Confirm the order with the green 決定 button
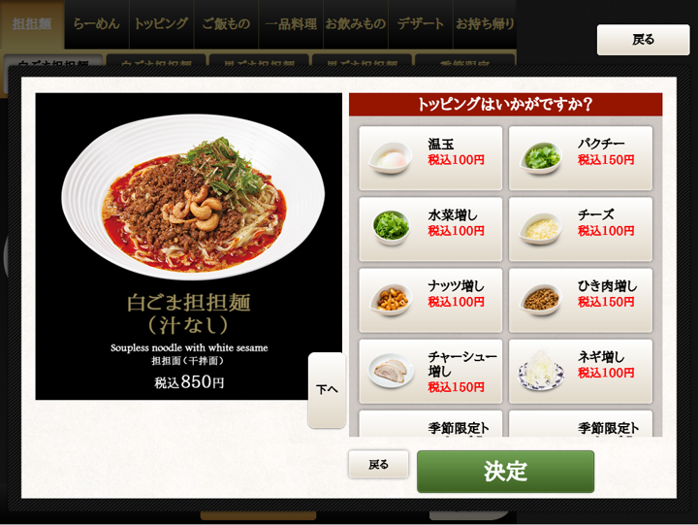The height and width of the screenshot is (525, 698). coord(505,472)
